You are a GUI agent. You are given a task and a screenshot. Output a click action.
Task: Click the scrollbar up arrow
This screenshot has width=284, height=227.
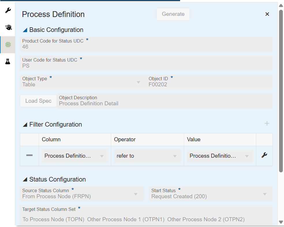[281, 5]
